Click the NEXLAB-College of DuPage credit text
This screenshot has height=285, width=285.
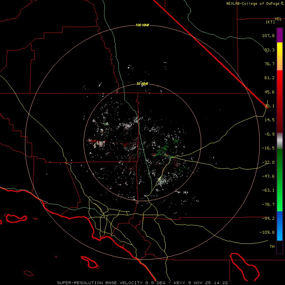tap(255, 3)
